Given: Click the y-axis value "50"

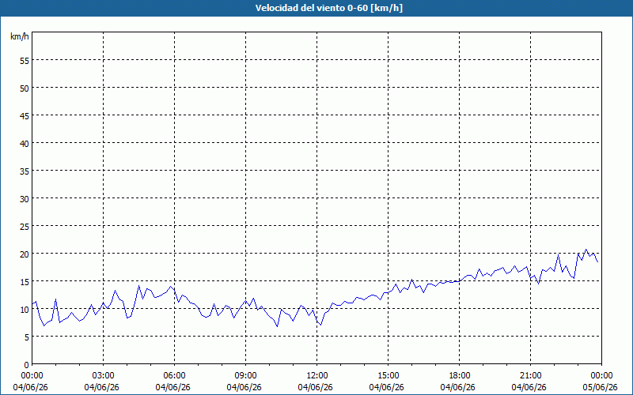Looking at the screenshot, I should (x=25, y=88).
